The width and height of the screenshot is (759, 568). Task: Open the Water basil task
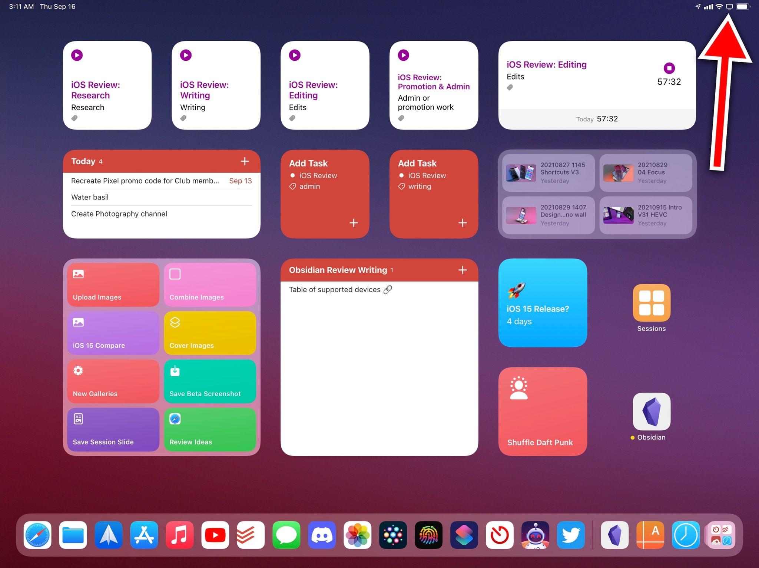(x=162, y=197)
